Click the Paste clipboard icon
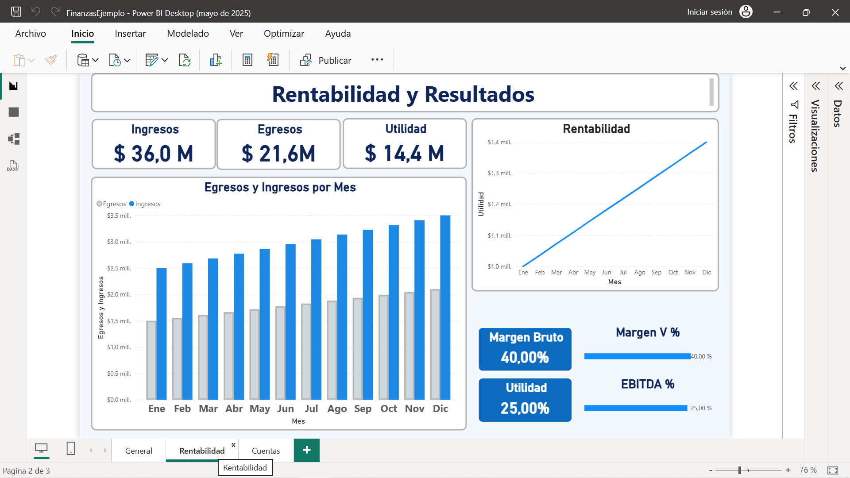Image resolution: width=850 pixels, height=478 pixels. point(19,60)
